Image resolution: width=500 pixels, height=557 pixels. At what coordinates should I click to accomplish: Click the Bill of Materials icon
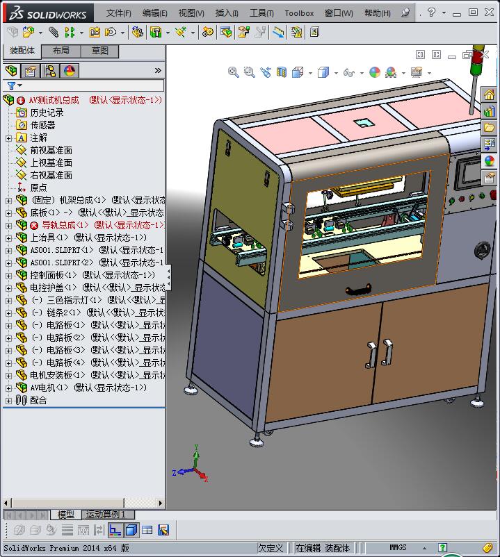point(226,33)
